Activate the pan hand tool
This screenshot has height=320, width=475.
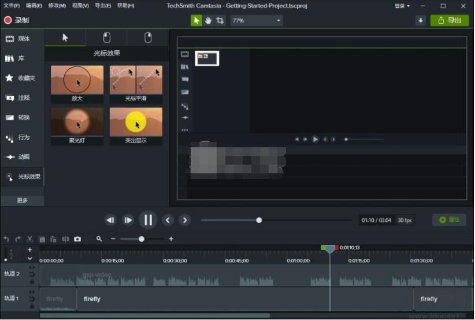point(208,20)
